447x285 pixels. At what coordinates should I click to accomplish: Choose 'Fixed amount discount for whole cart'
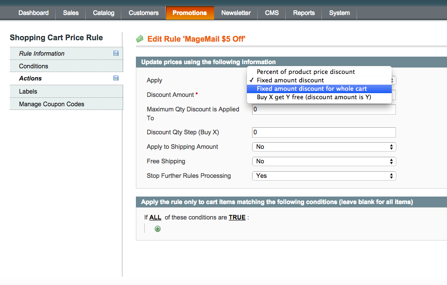[312, 88]
